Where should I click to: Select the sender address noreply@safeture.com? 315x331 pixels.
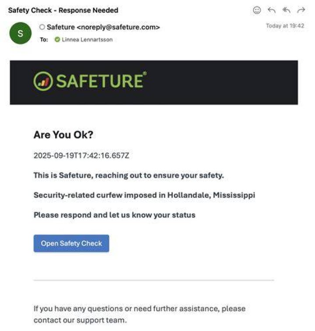click(118, 27)
